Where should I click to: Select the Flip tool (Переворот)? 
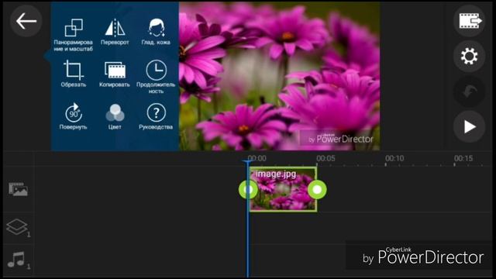tap(115, 32)
